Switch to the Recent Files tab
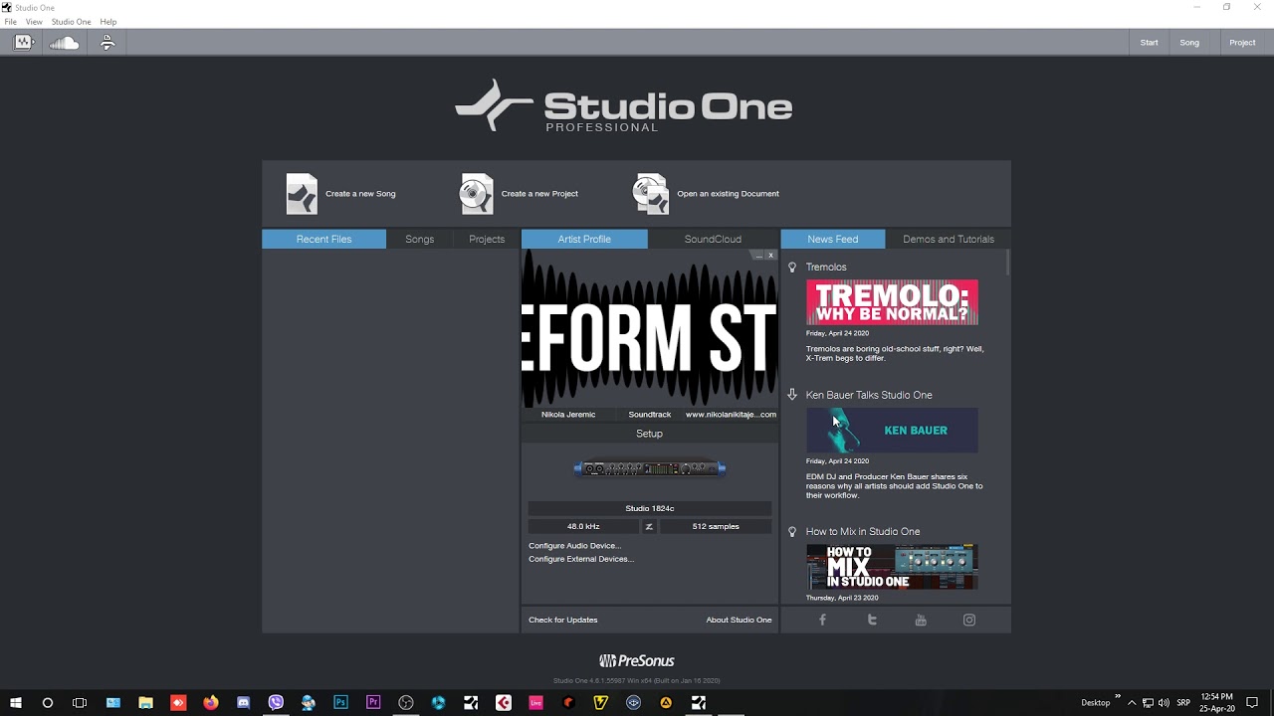1274x716 pixels. (323, 239)
